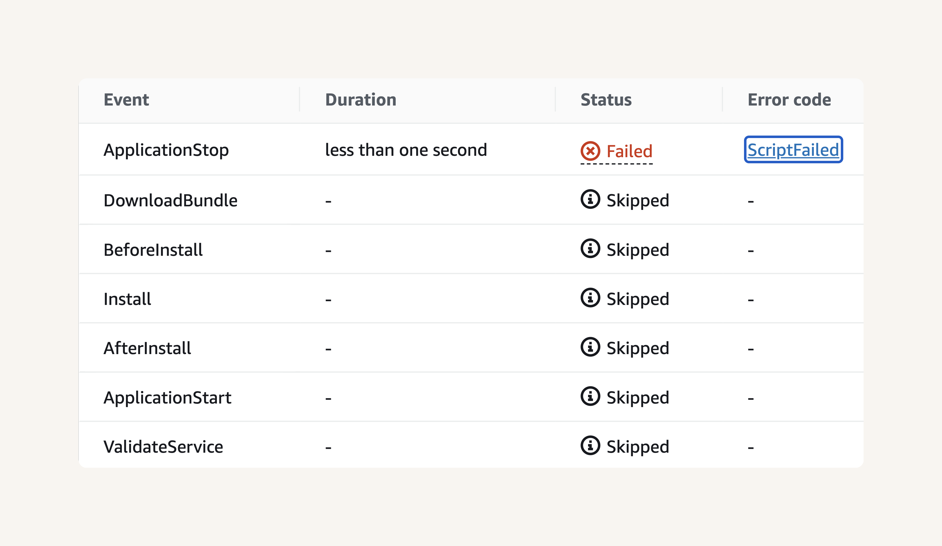Viewport: 942px width, 546px height.
Task: Click the Status column header
Action: coord(606,100)
